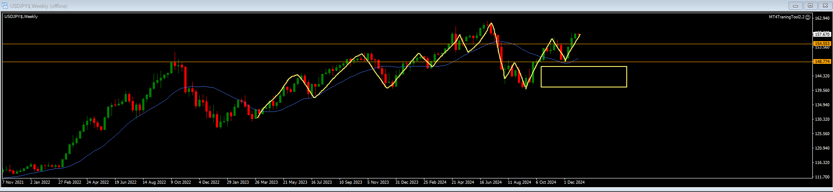Restore the USDJPY chart window size
Image resolution: width=833 pixels, height=192 pixels.
[x=810, y=6]
